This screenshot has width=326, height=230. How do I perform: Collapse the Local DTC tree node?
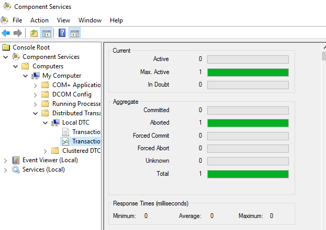click(45, 123)
